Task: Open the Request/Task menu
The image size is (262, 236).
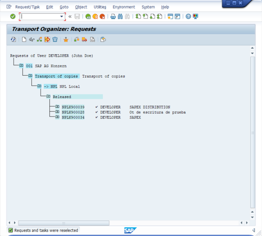Action: point(27,7)
